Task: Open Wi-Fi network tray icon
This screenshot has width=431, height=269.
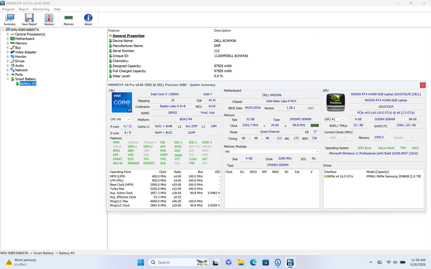Action: [x=388, y=262]
